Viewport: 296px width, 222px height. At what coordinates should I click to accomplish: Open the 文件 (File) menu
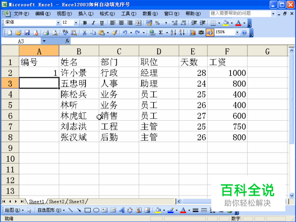pyautogui.click(x=21, y=14)
